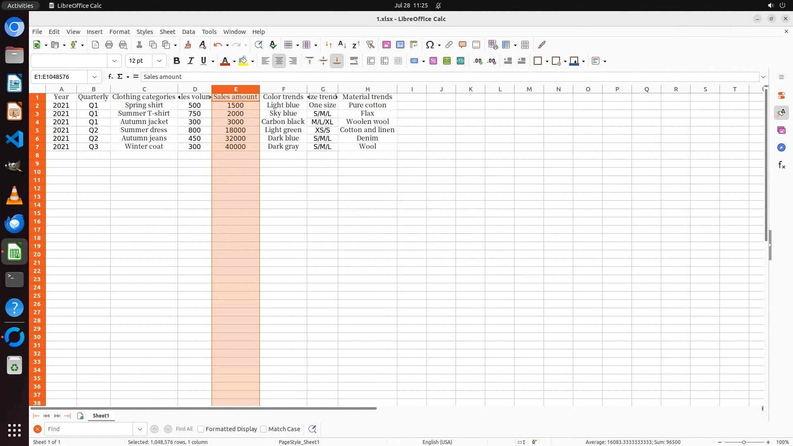This screenshot has height=446, width=793.
Task: Click the Clone Formatting paintbrush icon
Action: point(188,45)
